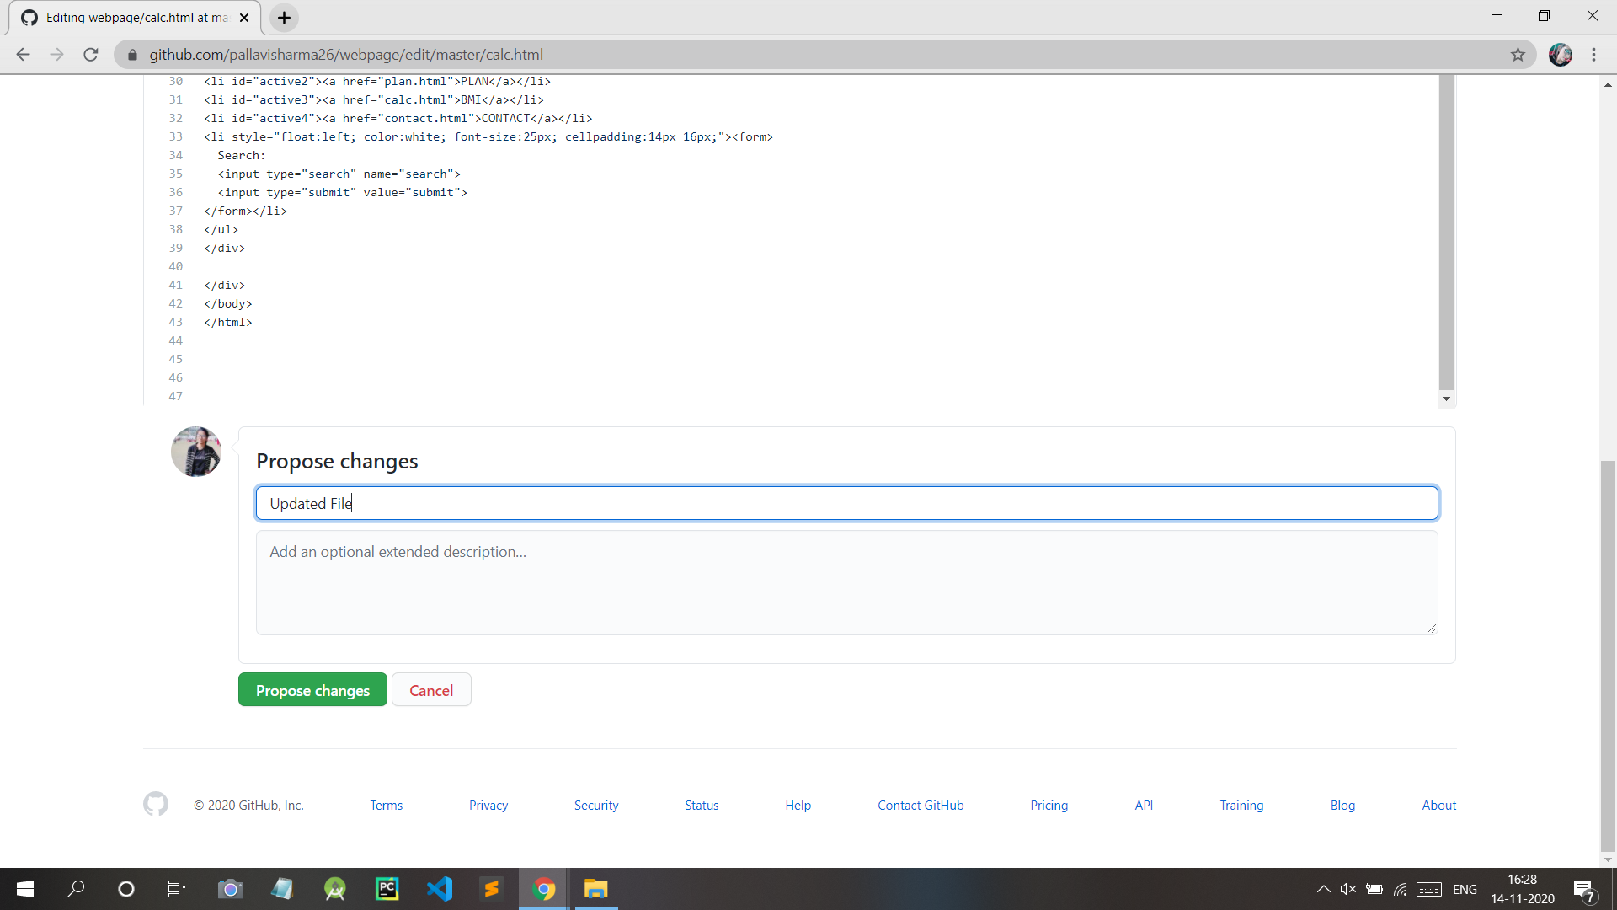Open Chrome three-dot menu
Screen dimensions: 1617x910
click(x=1593, y=55)
